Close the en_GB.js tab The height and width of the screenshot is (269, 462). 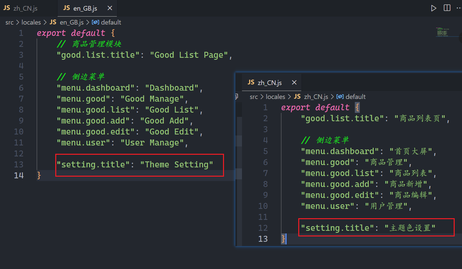[111, 8]
